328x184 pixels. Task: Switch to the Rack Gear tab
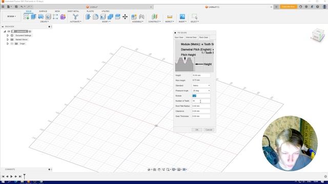(x=203, y=37)
